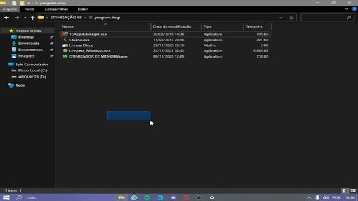The image size is (358, 201).
Task: Click the taskbar search magnifier
Action: [19, 198]
